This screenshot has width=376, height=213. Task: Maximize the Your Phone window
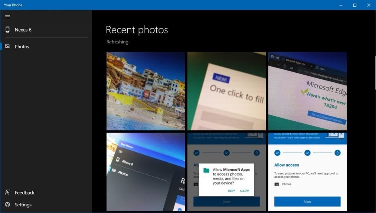tap(354, 5)
